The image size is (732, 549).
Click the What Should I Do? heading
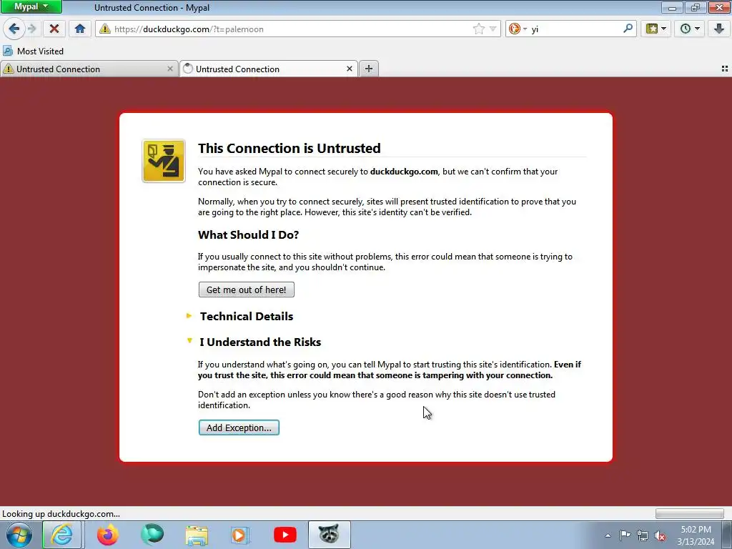(248, 234)
